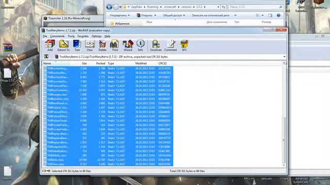Select the TMIView.class file row
Screen dimensions: 330x185
point(108,164)
